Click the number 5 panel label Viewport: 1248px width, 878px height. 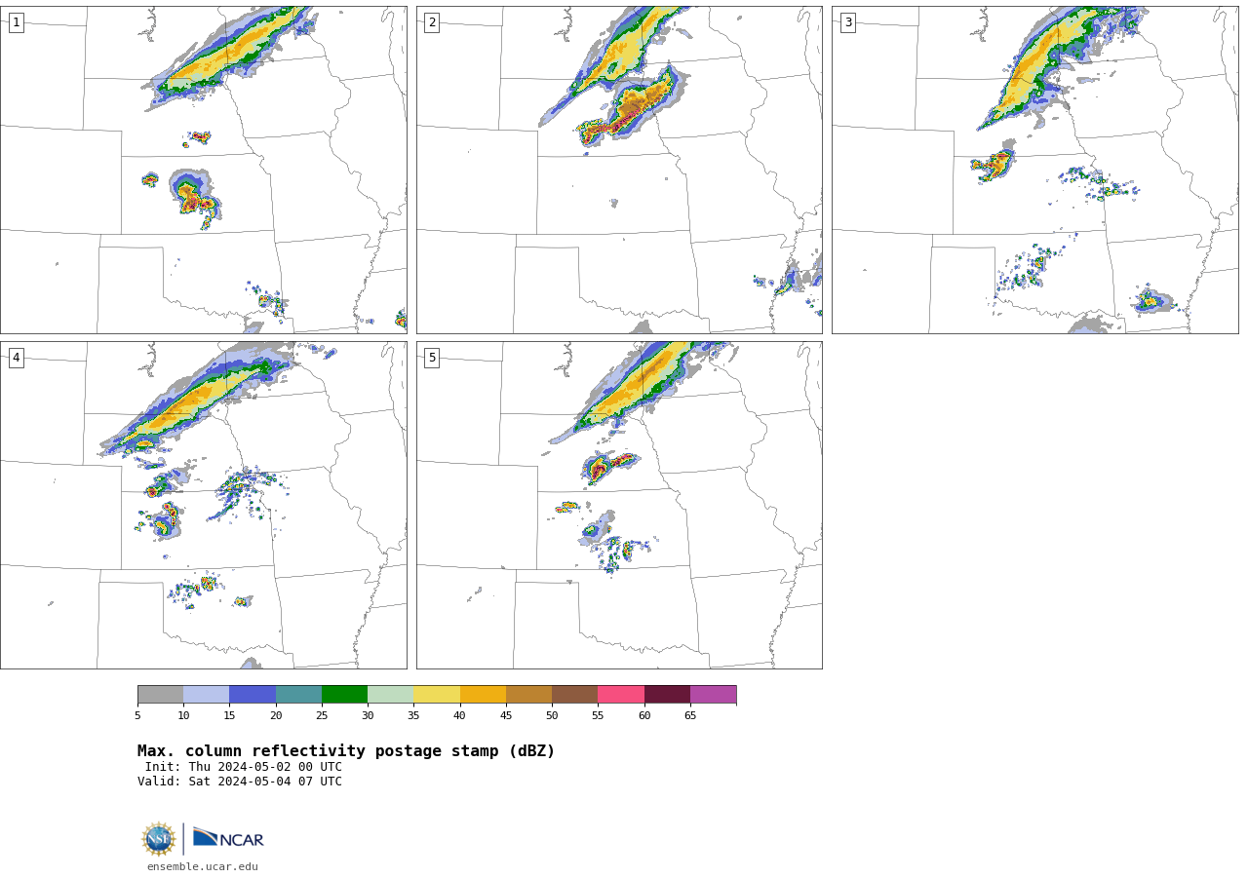point(432,358)
